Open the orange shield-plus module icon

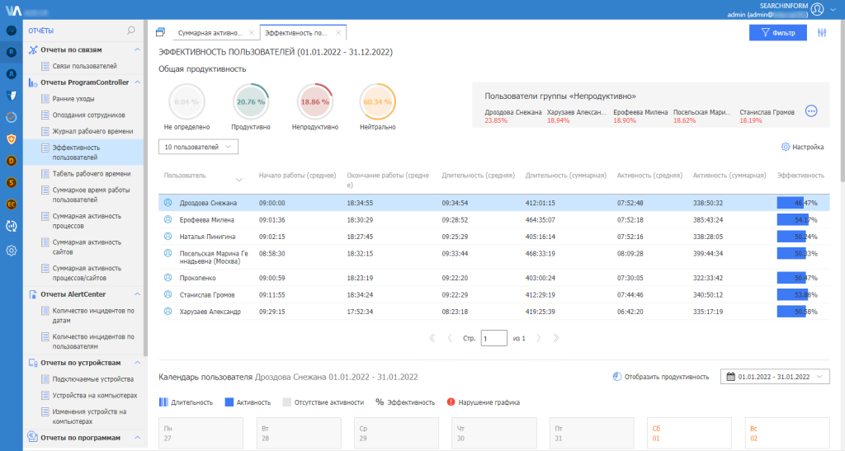click(12, 139)
